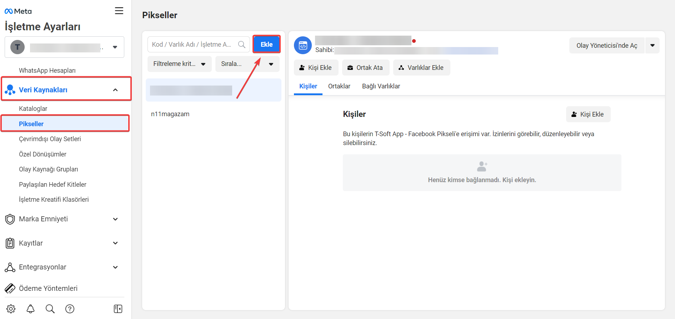
Task: Click the Kişi Ekle button under pixel name
Action: click(316, 68)
